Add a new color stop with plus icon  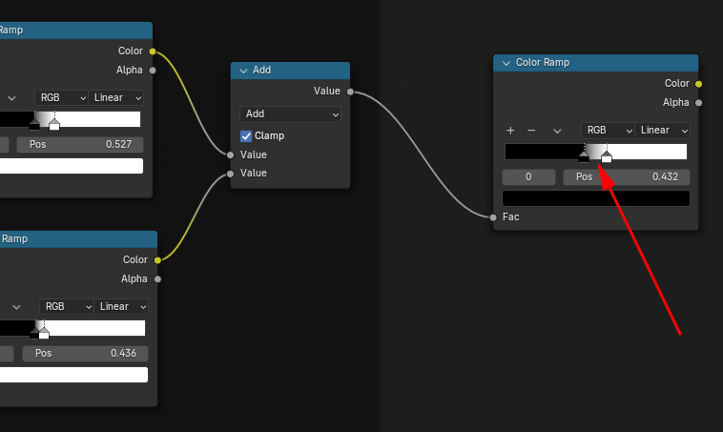click(x=510, y=131)
